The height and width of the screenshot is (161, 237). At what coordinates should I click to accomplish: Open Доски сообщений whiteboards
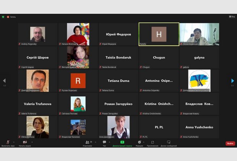(x=169, y=143)
